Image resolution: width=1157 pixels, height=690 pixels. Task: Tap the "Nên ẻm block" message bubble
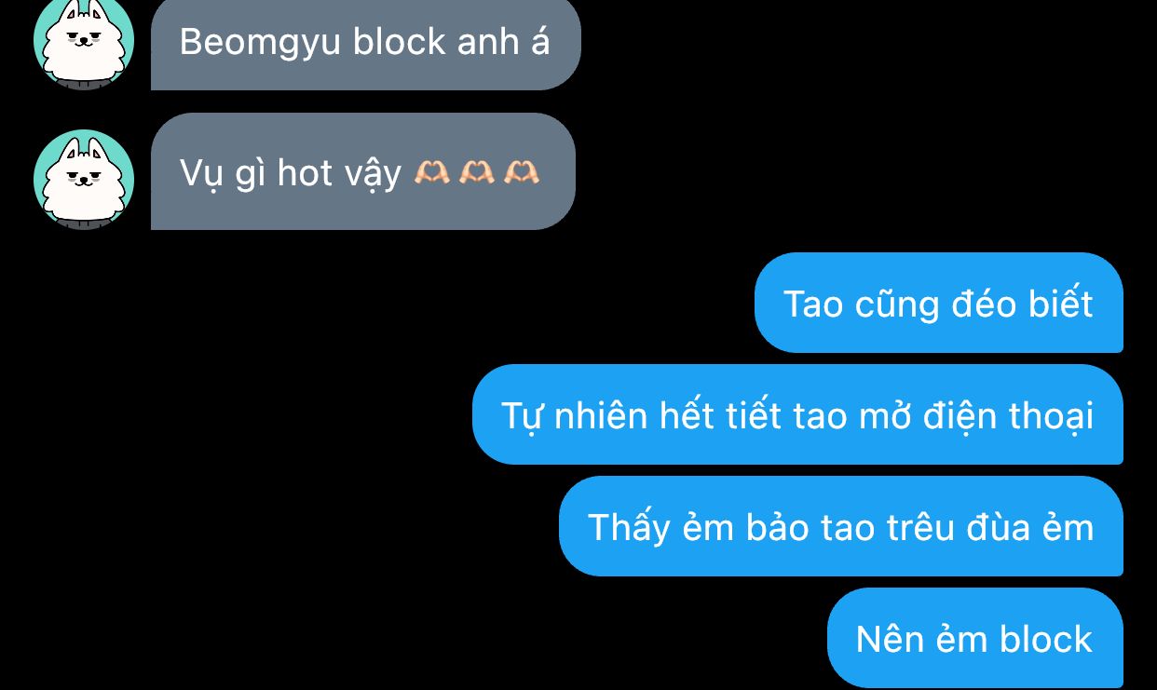[975, 638]
